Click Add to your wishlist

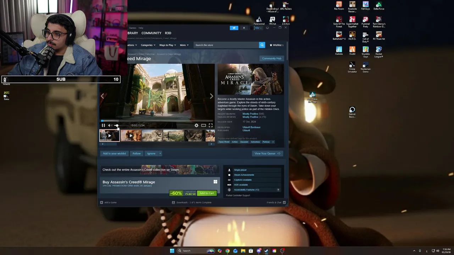[x=114, y=153]
